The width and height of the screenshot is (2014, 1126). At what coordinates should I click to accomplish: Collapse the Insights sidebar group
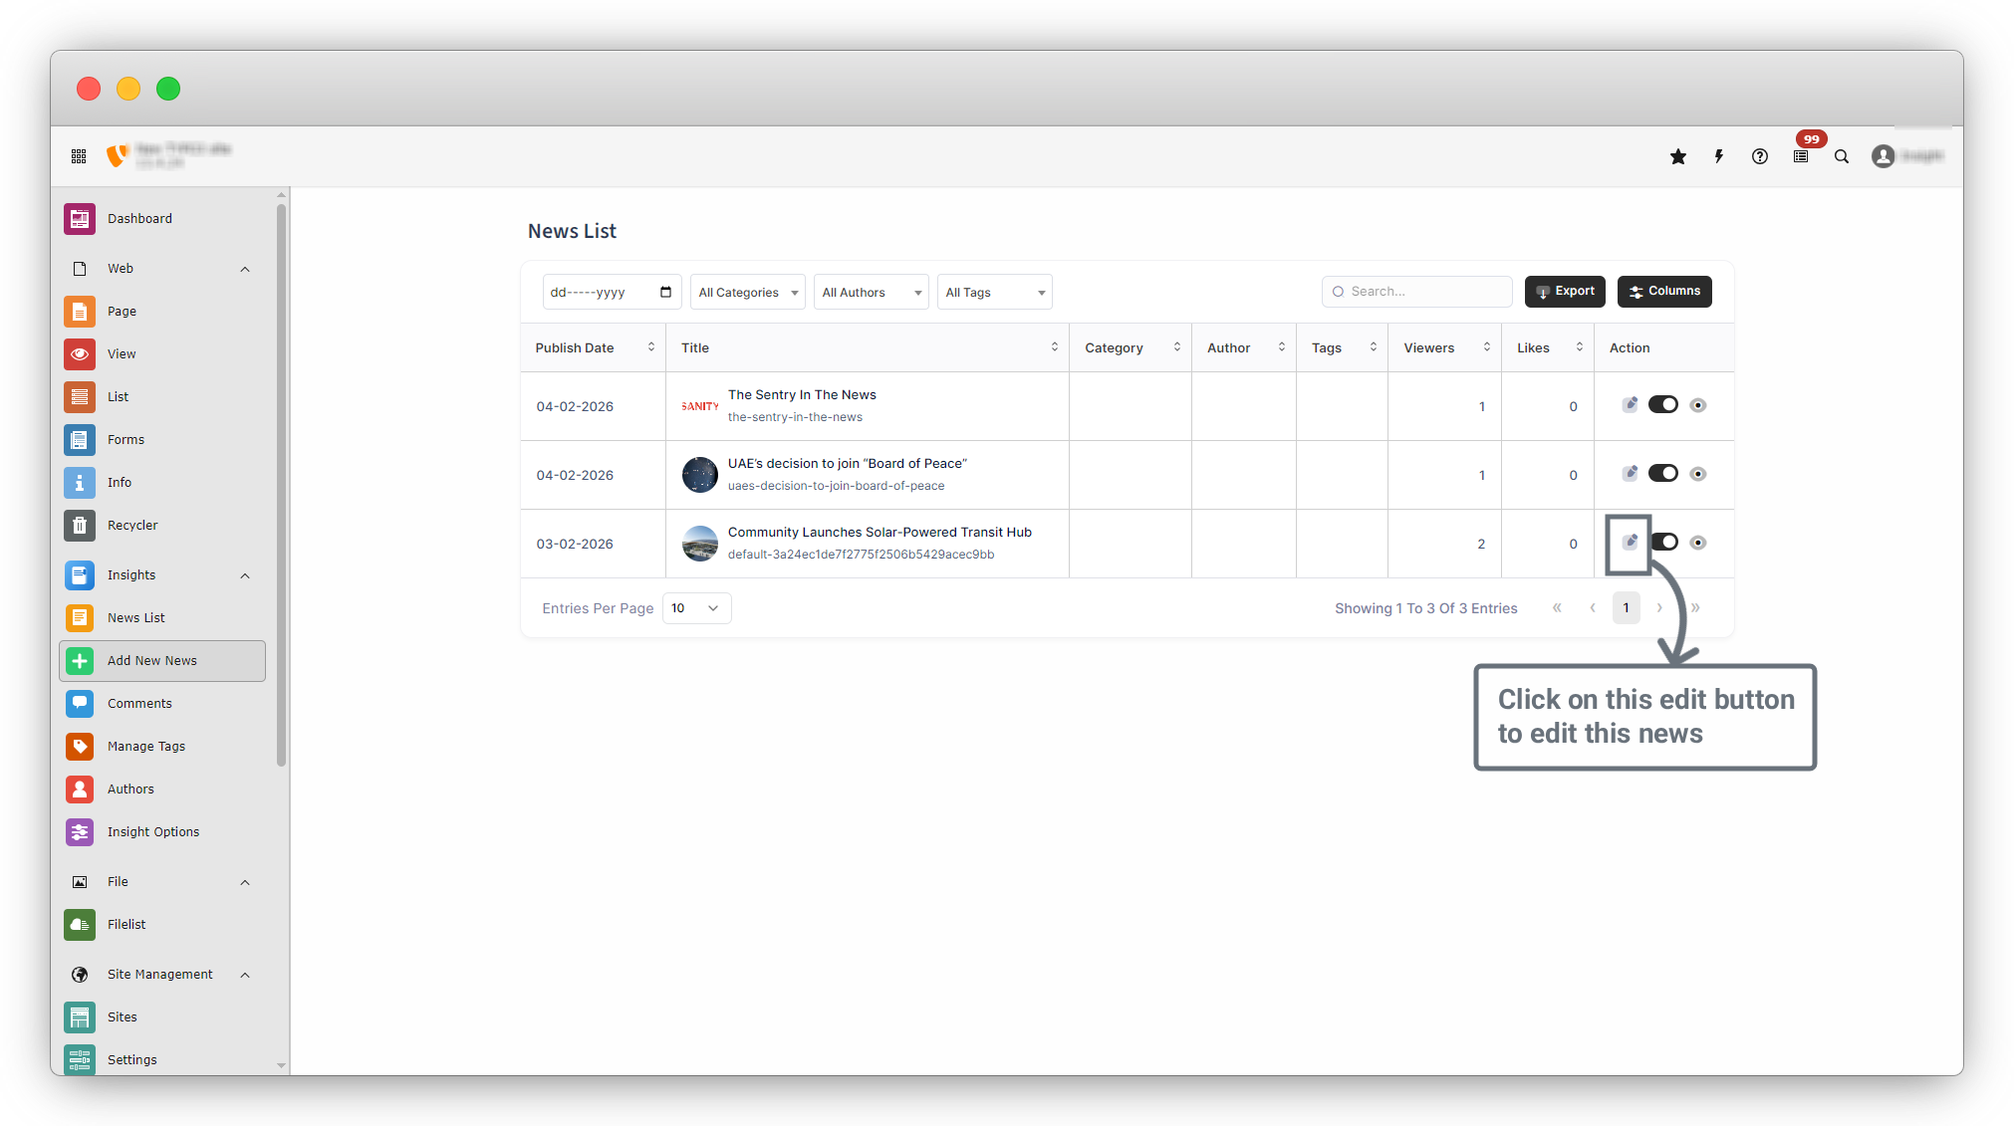pos(245,575)
